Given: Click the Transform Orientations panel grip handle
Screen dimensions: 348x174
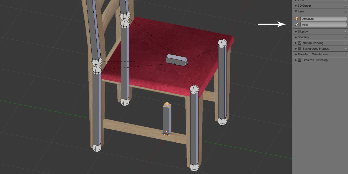Looking at the screenshot, I should coord(345,54).
